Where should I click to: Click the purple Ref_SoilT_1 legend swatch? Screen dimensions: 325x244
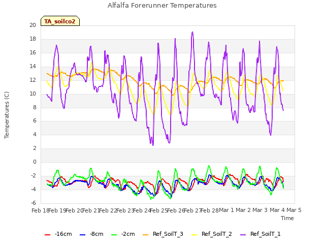pyautogui.click(x=243, y=235)
